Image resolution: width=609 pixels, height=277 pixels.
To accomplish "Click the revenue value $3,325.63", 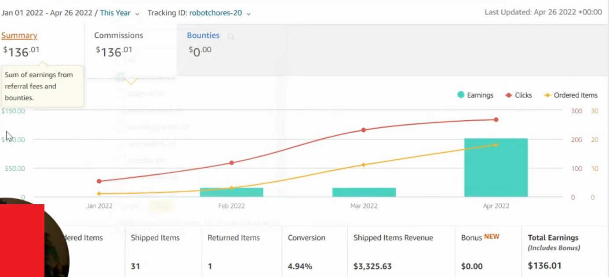I will coord(372,266).
